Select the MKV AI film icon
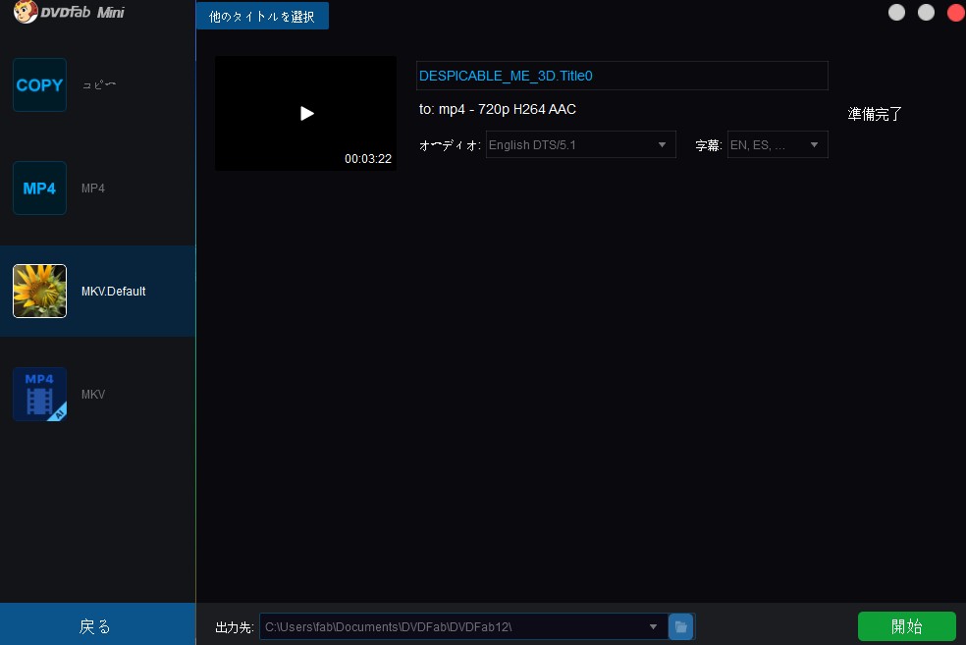The height and width of the screenshot is (645, 966). tap(39, 395)
